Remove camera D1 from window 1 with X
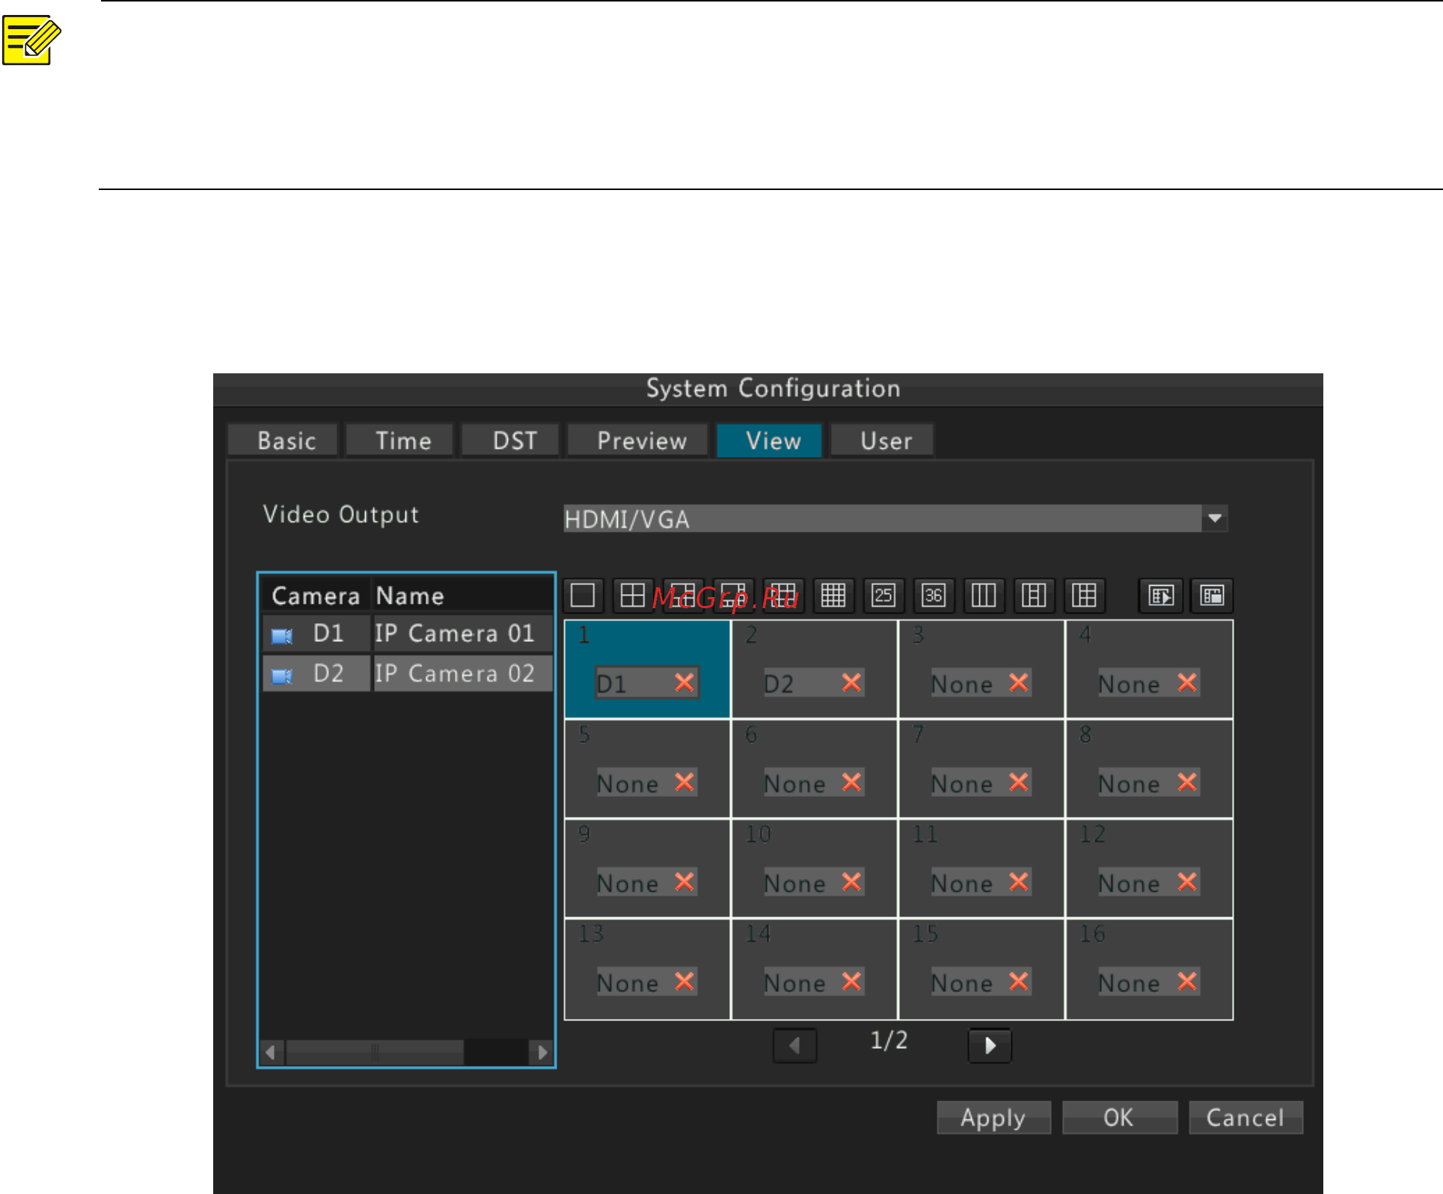The height and width of the screenshot is (1194, 1443). coord(684,682)
